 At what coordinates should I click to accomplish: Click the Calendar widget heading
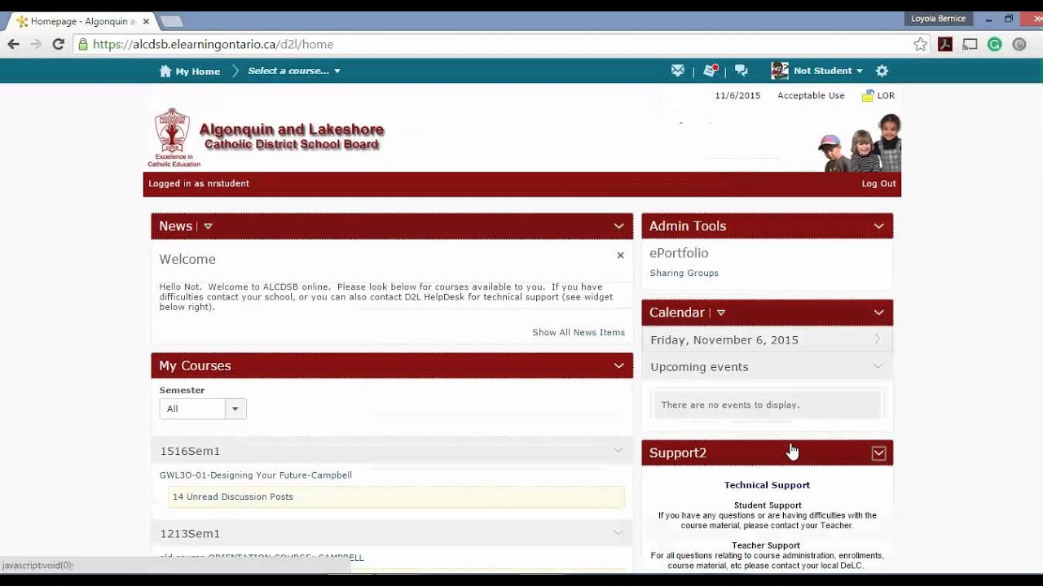pyautogui.click(x=676, y=313)
